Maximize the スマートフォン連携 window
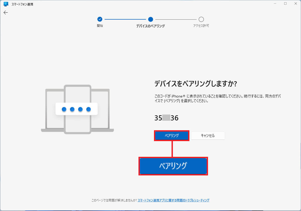Screen dimensions: 301x211 285,4
